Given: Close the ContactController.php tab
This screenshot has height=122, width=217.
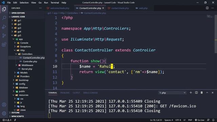Looking at the screenshot, I should pos(103,8).
